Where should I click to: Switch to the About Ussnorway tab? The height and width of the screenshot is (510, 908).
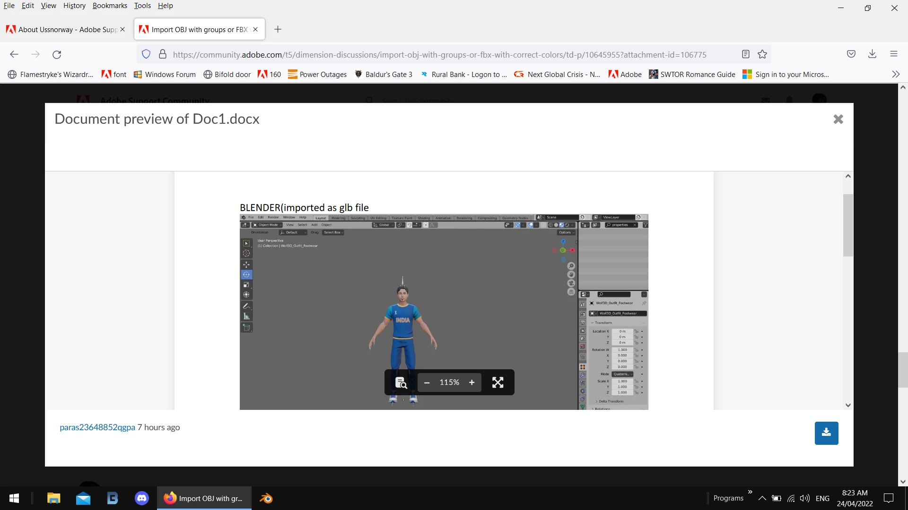click(66, 29)
